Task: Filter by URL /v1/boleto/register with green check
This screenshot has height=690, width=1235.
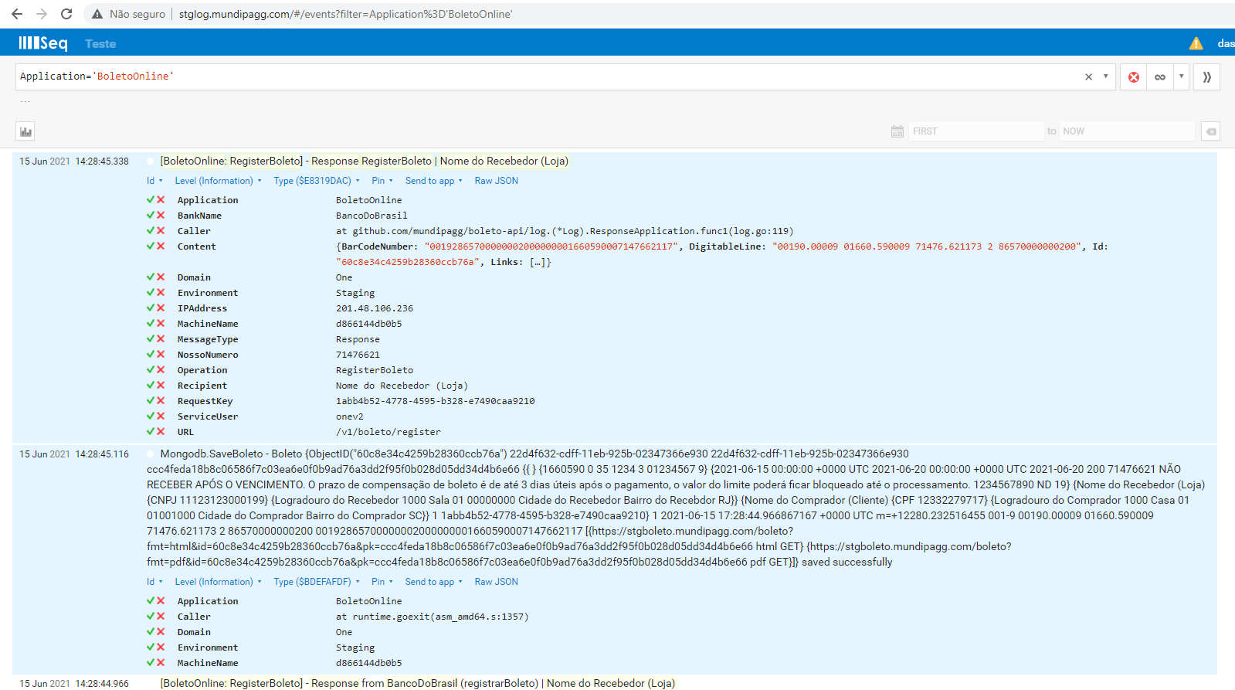Action: [x=151, y=432]
